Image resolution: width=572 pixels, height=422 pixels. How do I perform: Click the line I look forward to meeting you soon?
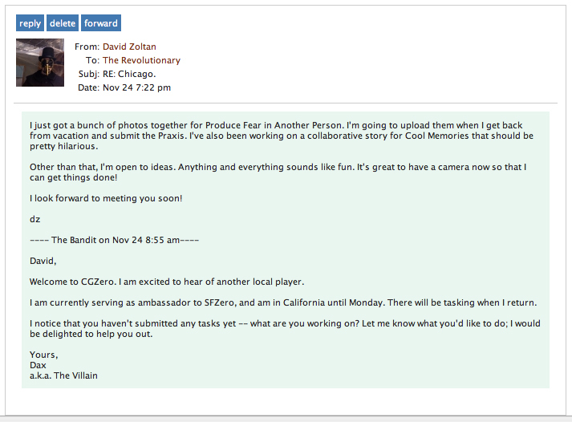(x=106, y=198)
